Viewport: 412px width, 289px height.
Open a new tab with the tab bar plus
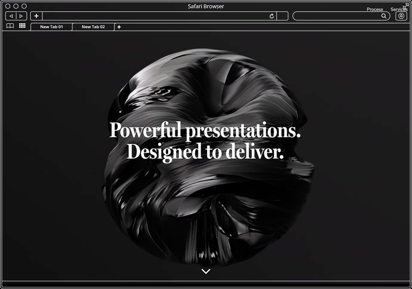pos(119,27)
